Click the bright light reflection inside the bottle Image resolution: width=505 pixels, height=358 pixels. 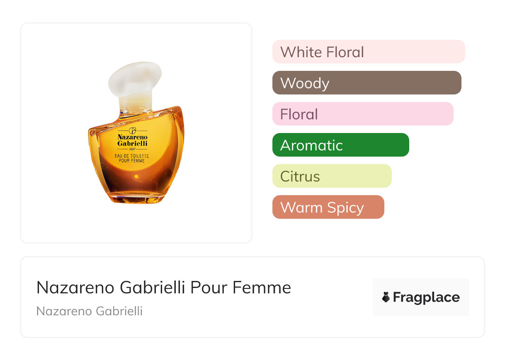(x=136, y=177)
